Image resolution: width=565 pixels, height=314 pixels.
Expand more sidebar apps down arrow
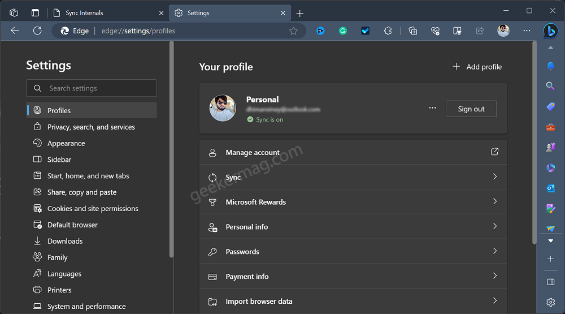point(550,241)
